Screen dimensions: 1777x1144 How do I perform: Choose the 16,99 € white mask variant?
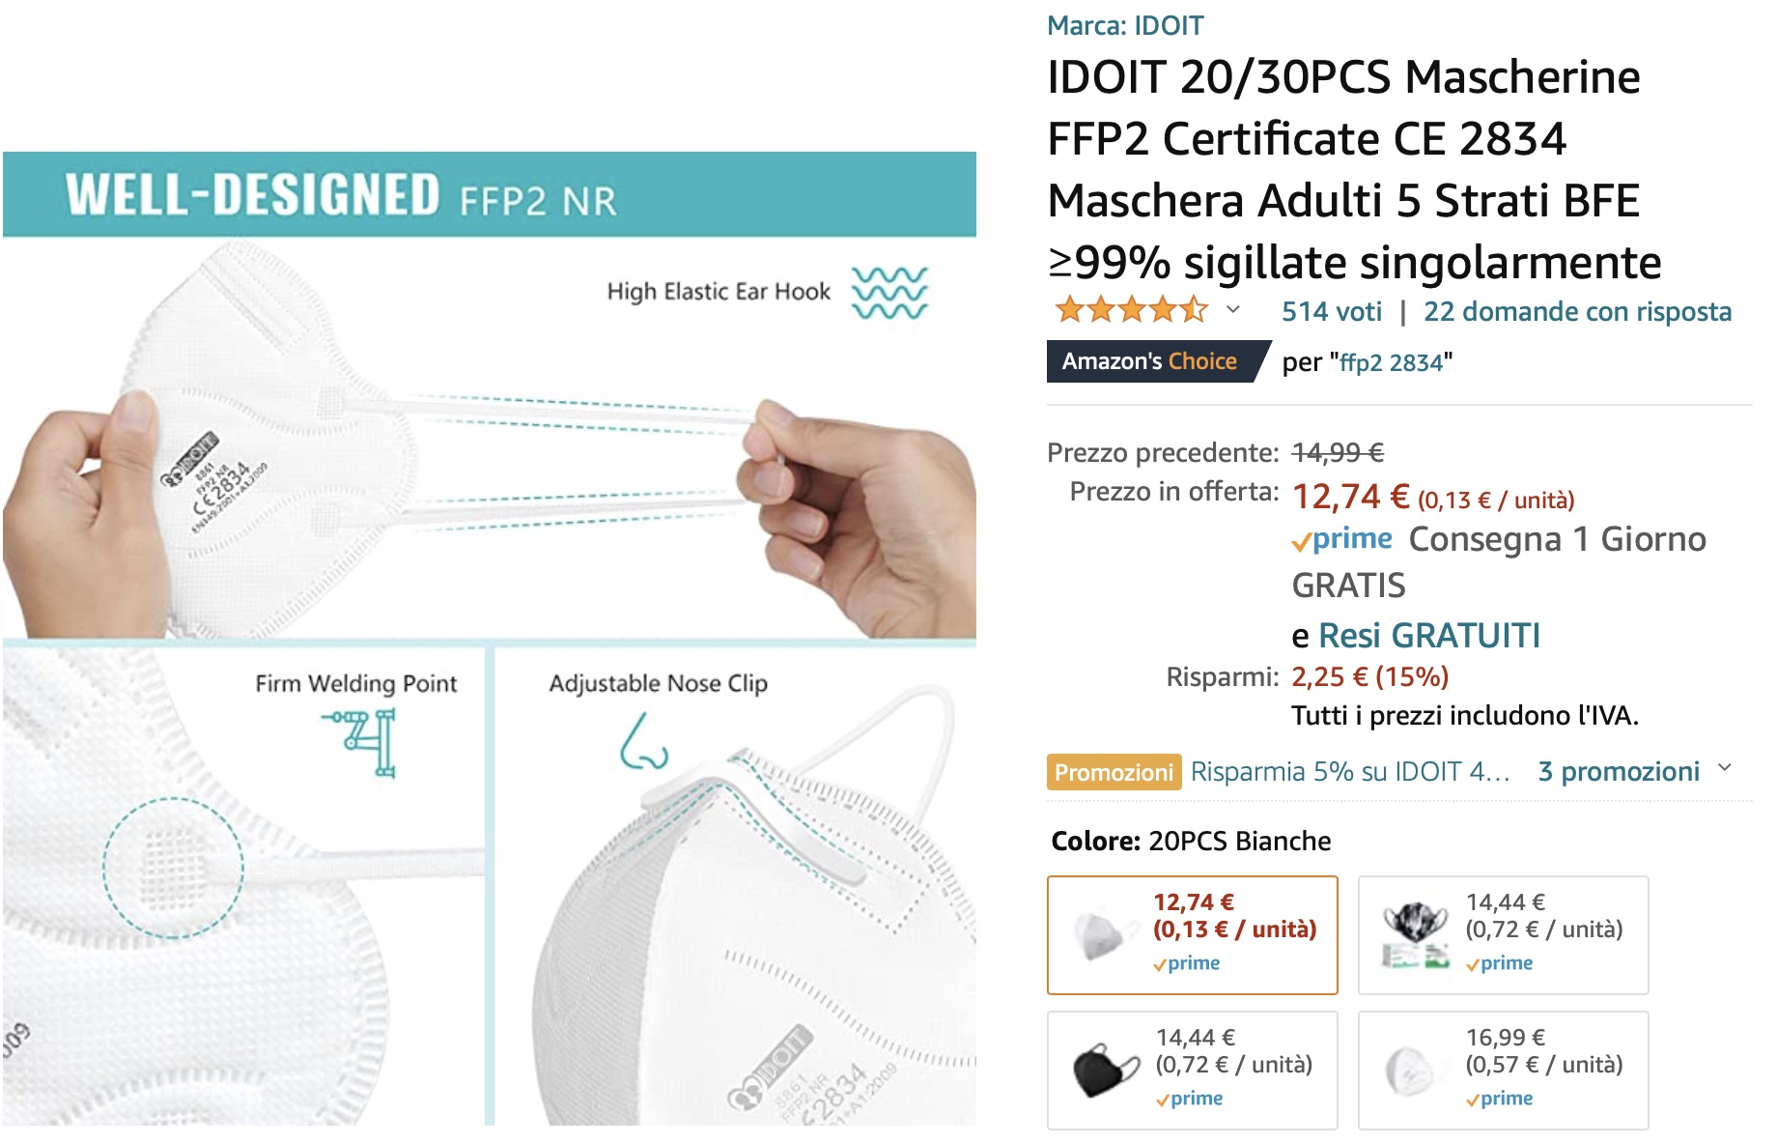tap(1503, 1070)
